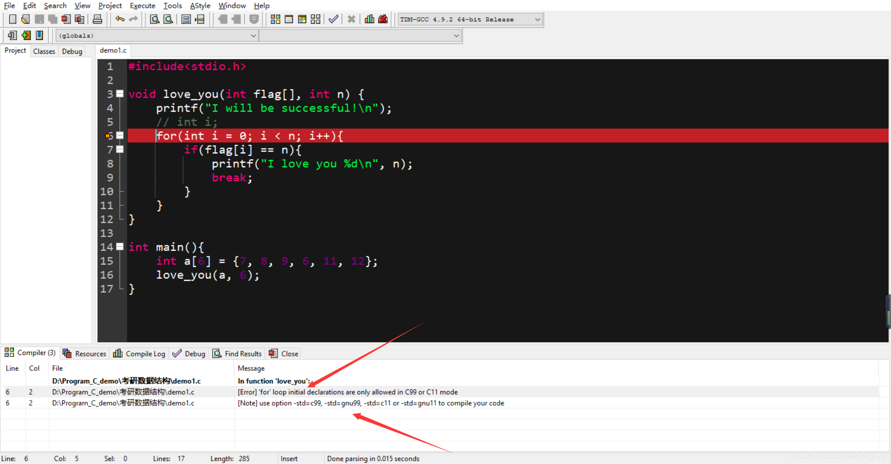Select the Find in Files icon
The width and height of the screenshot is (891, 464).
168,19
